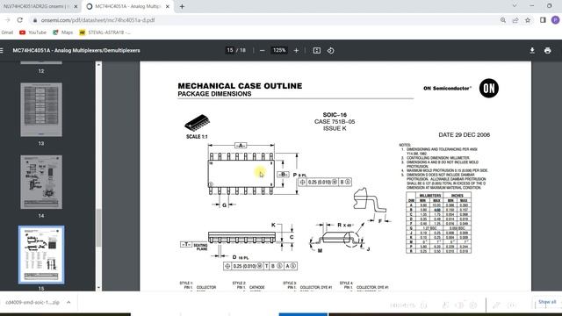
Task: Switch to NLV74HC4051ADR2G onsemi tab
Action: tap(36, 6)
